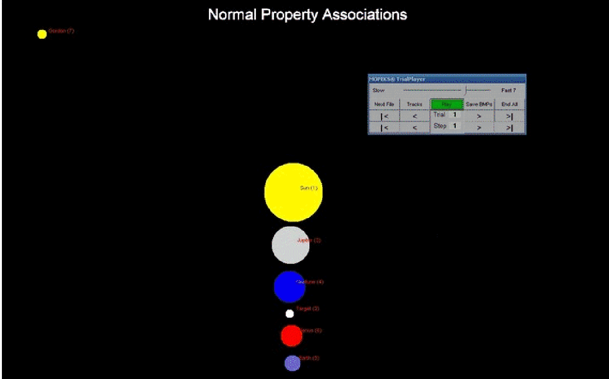Click the light purple Earth circle
This screenshot has height=379, width=609.
(293, 363)
